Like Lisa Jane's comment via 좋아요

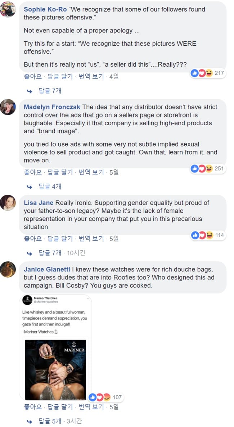(x=33, y=238)
